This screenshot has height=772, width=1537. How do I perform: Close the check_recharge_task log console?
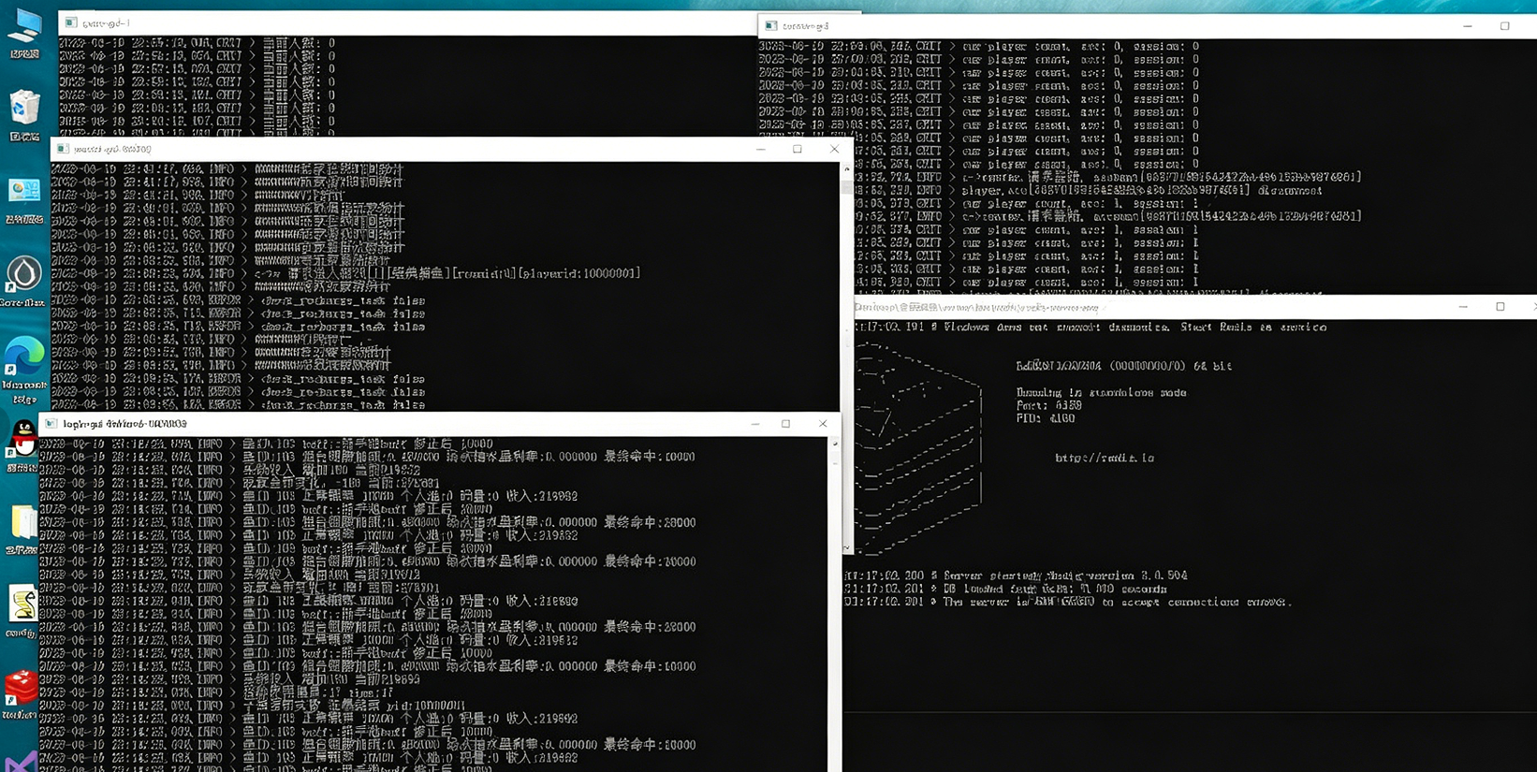(834, 149)
